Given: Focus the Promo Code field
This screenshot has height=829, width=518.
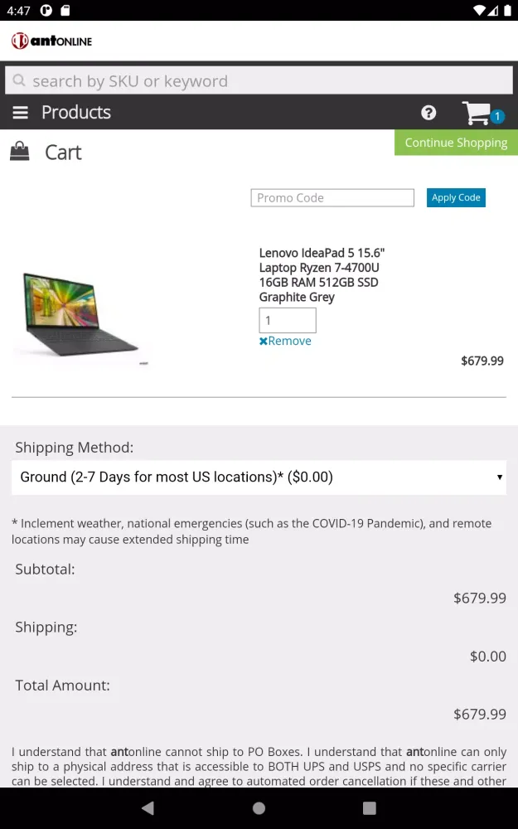Looking at the screenshot, I should point(332,198).
